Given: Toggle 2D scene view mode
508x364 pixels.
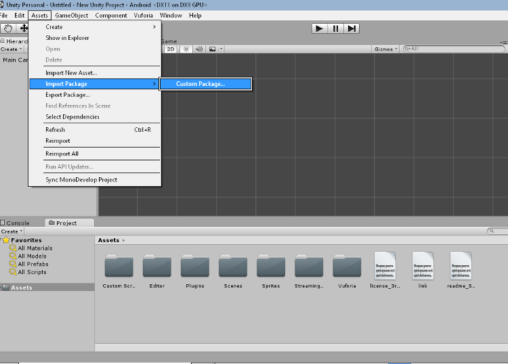Looking at the screenshot, I should point(171,49).
